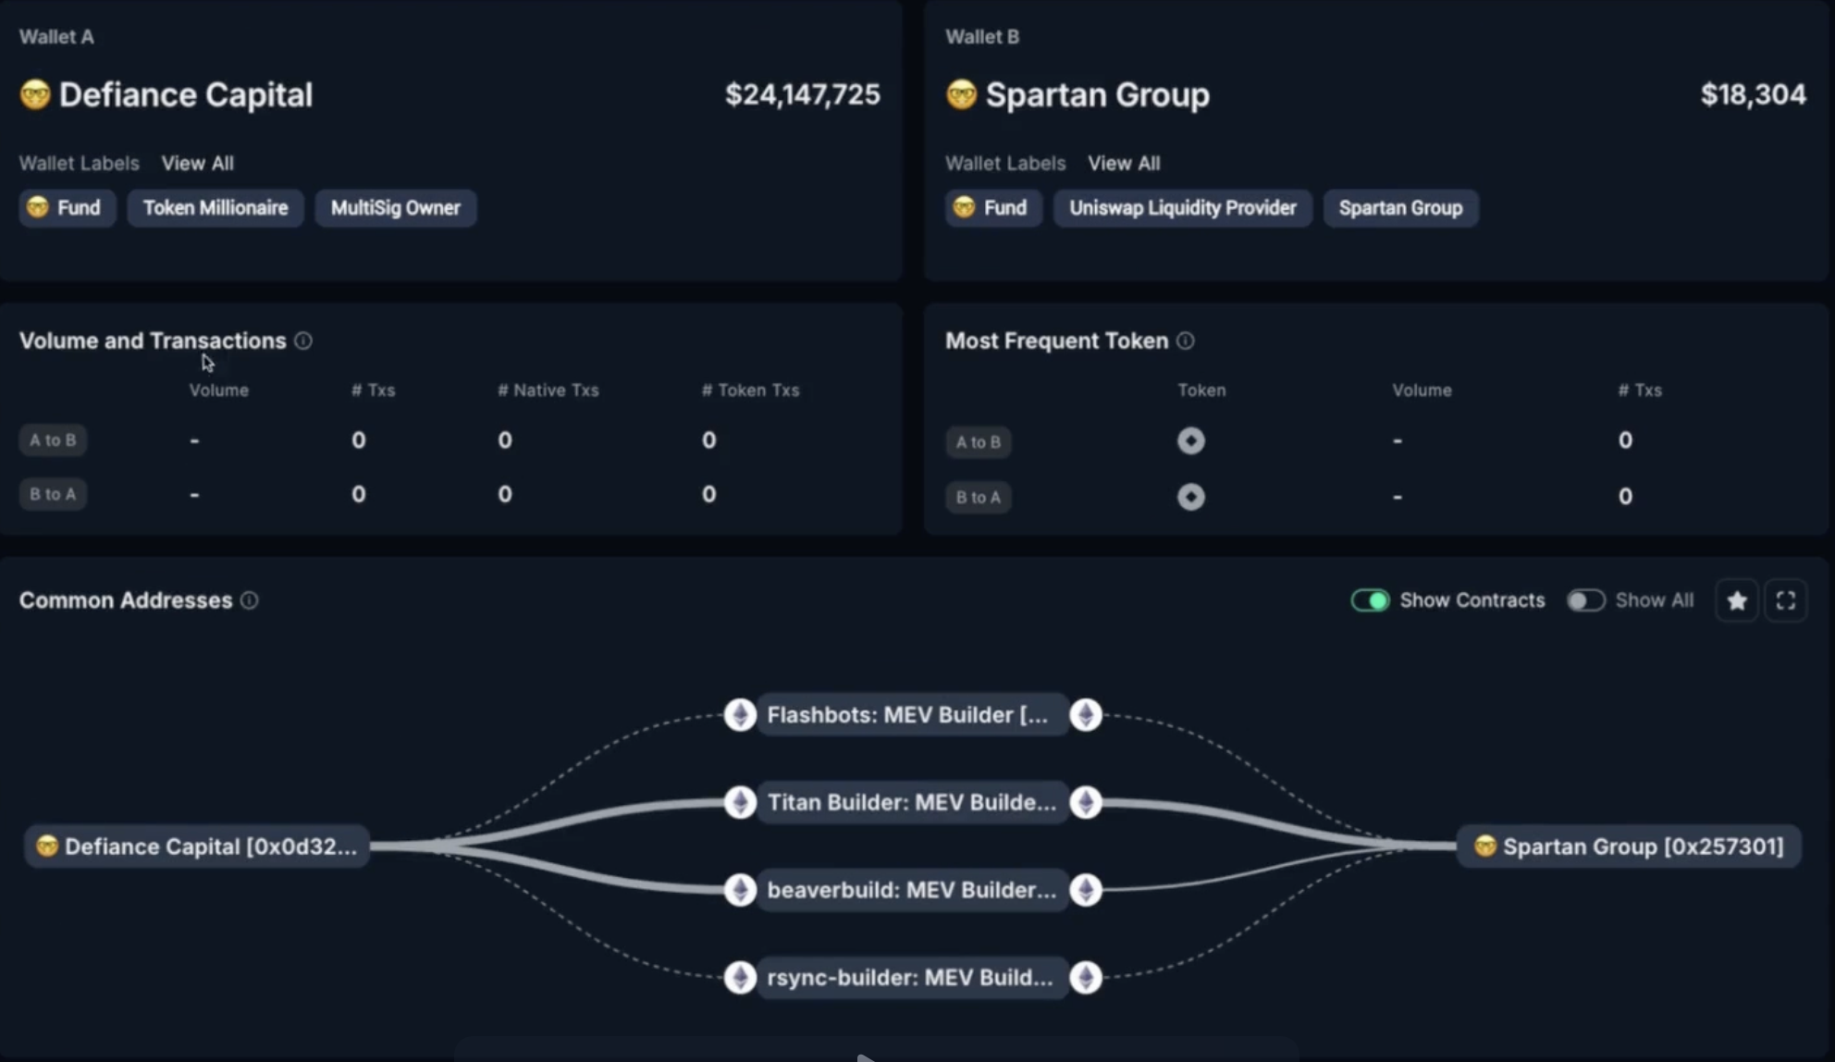Click the emoji avatar beside Spartan Group title
The image size is (1835, 1062).
click(962, 94)
